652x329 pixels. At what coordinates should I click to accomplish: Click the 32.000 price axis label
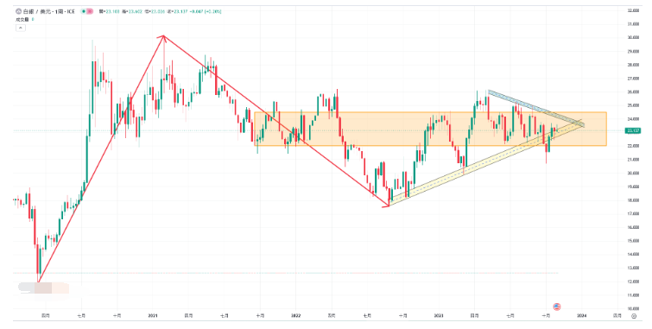pyautogui.click(x=633, y=10)
